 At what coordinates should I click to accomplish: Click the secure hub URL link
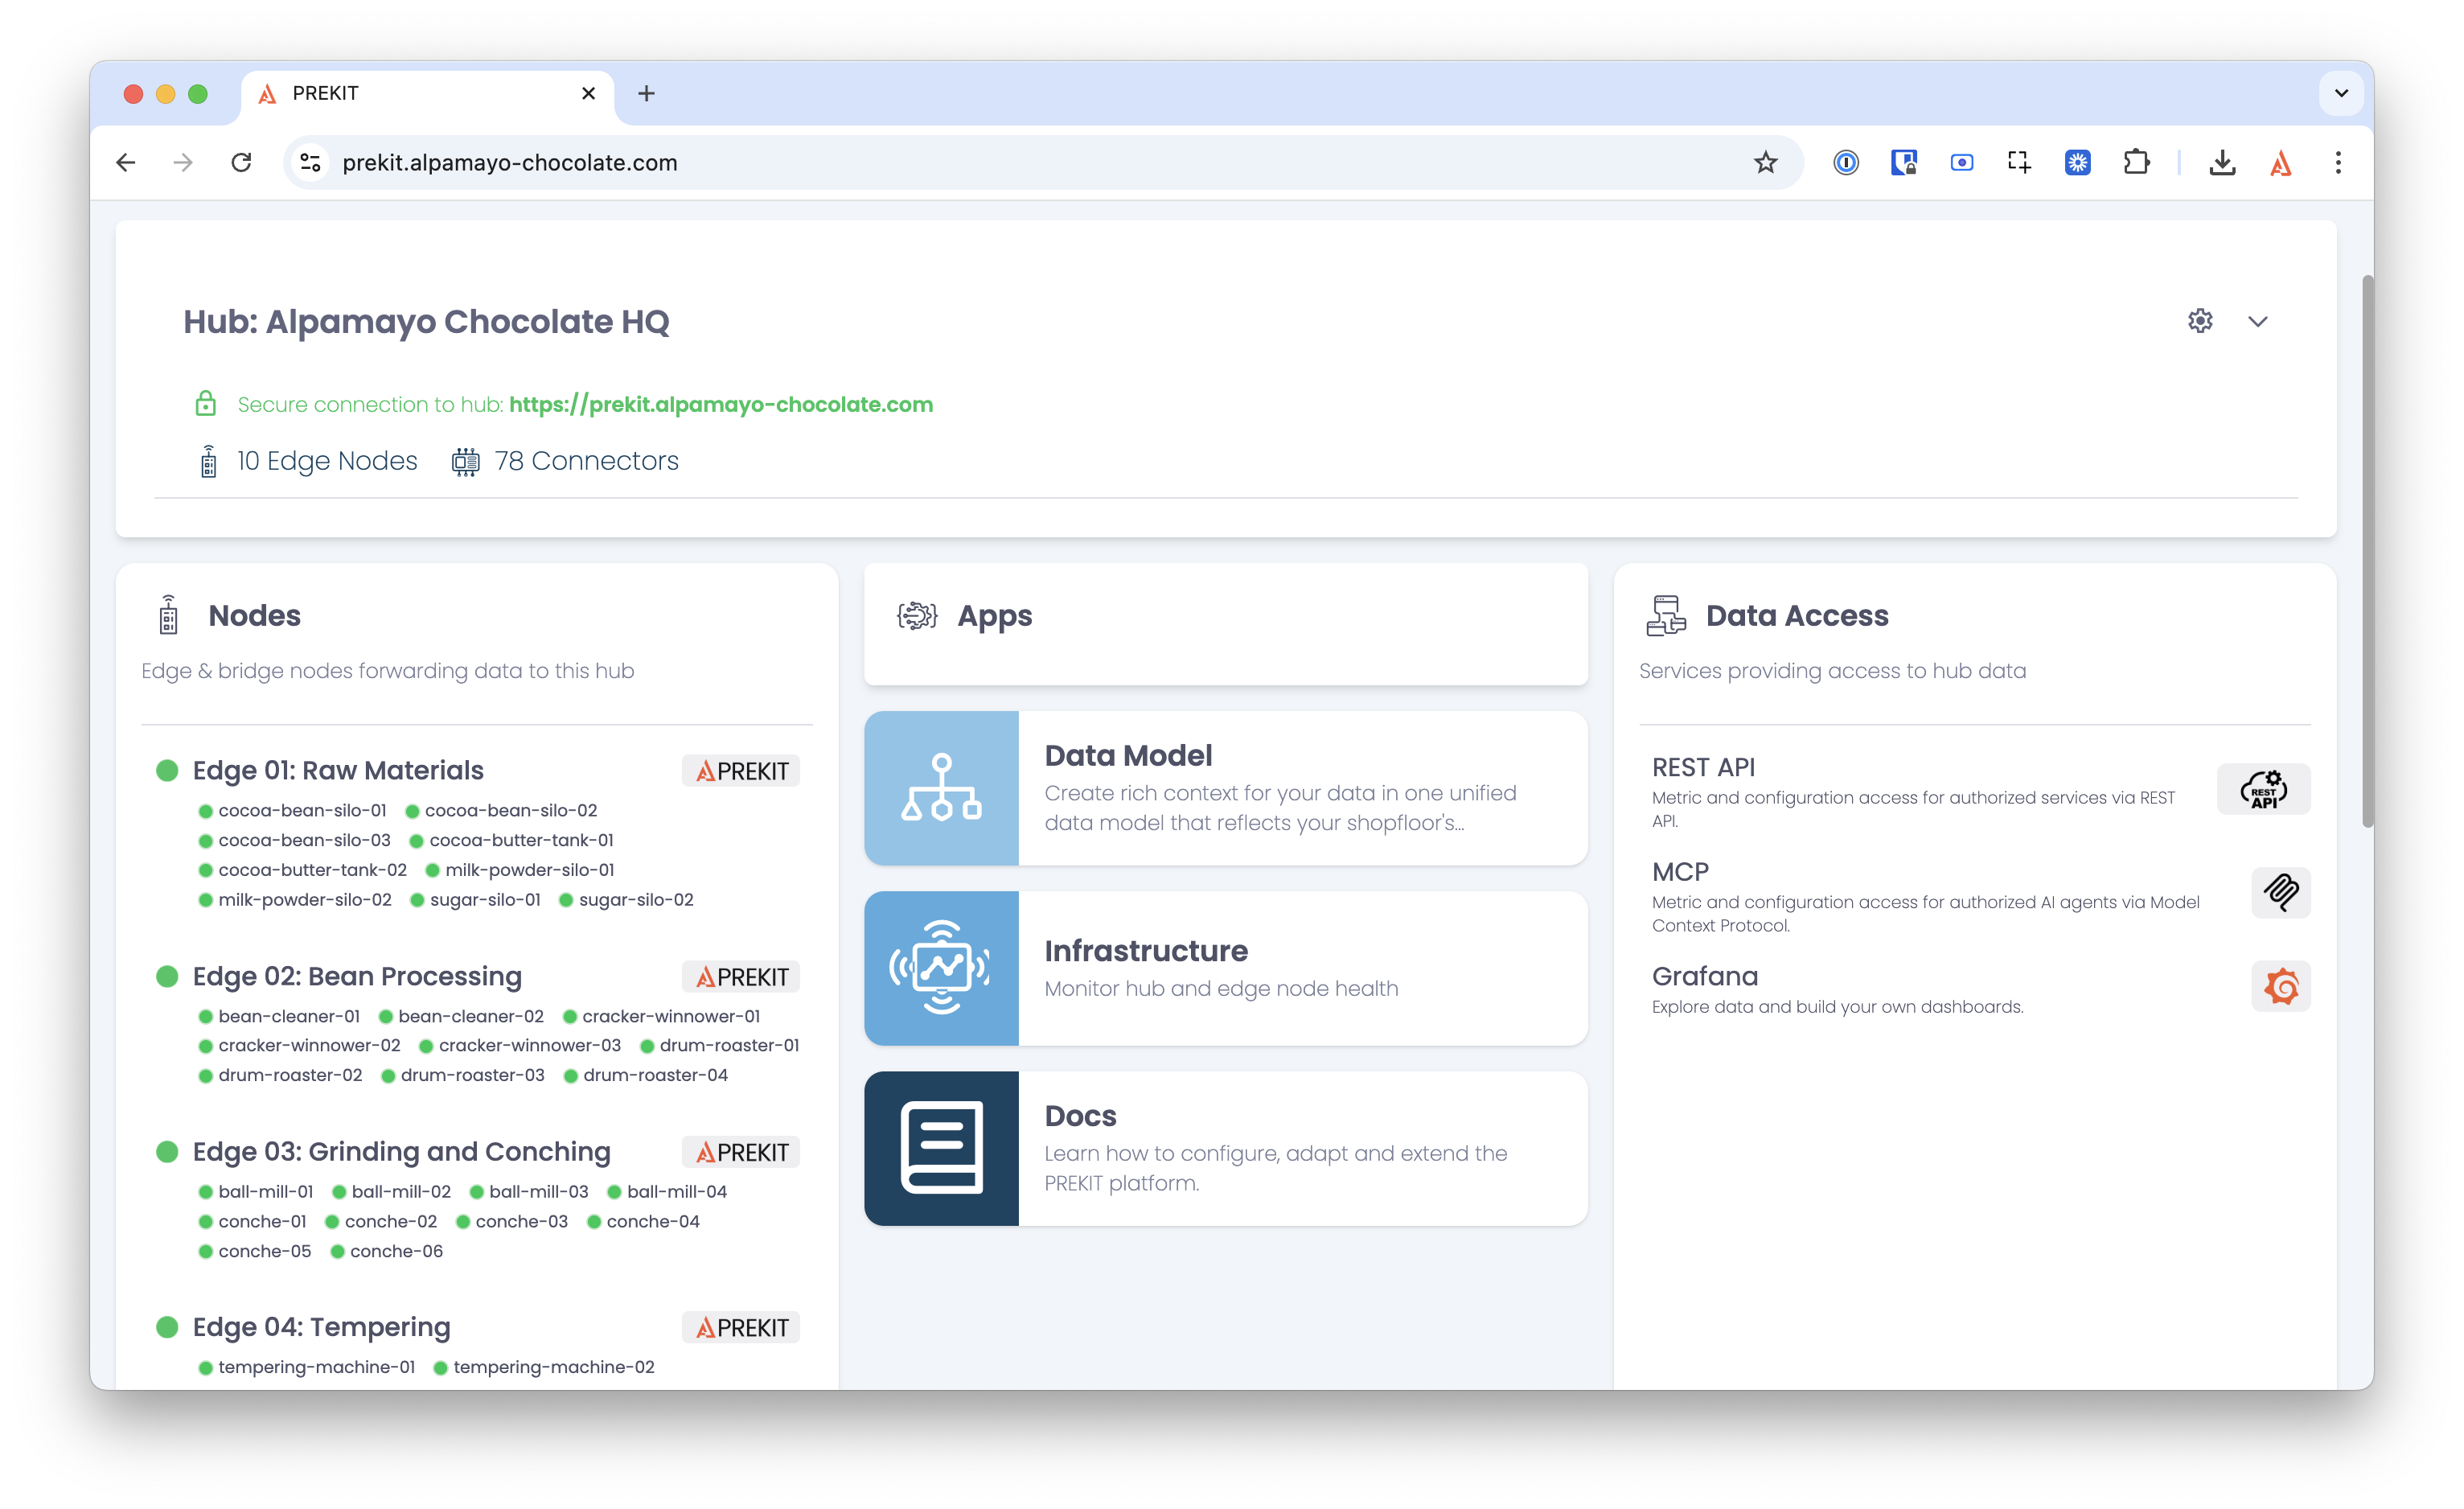(x=720, y=404)
